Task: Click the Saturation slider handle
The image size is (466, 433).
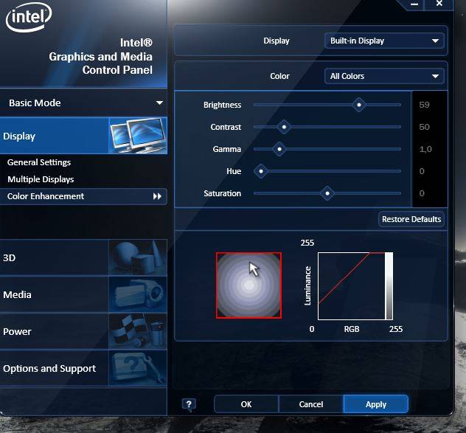Action: coord(327,193)
